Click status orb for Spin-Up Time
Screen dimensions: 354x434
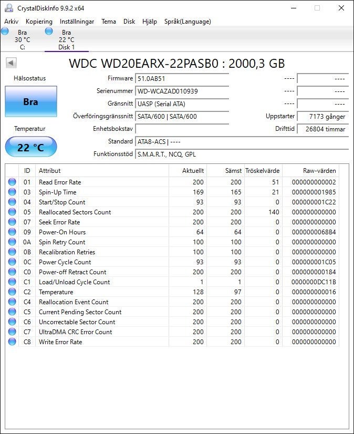[12, 192]
